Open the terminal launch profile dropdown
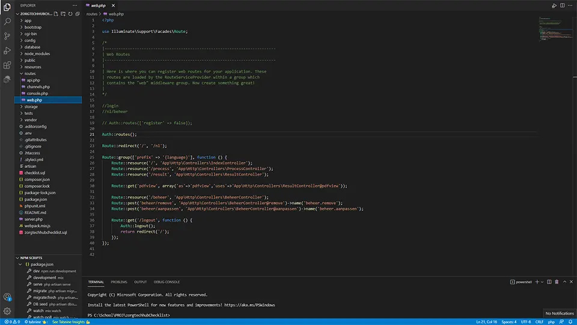577x325 pixels. point(542,282)
